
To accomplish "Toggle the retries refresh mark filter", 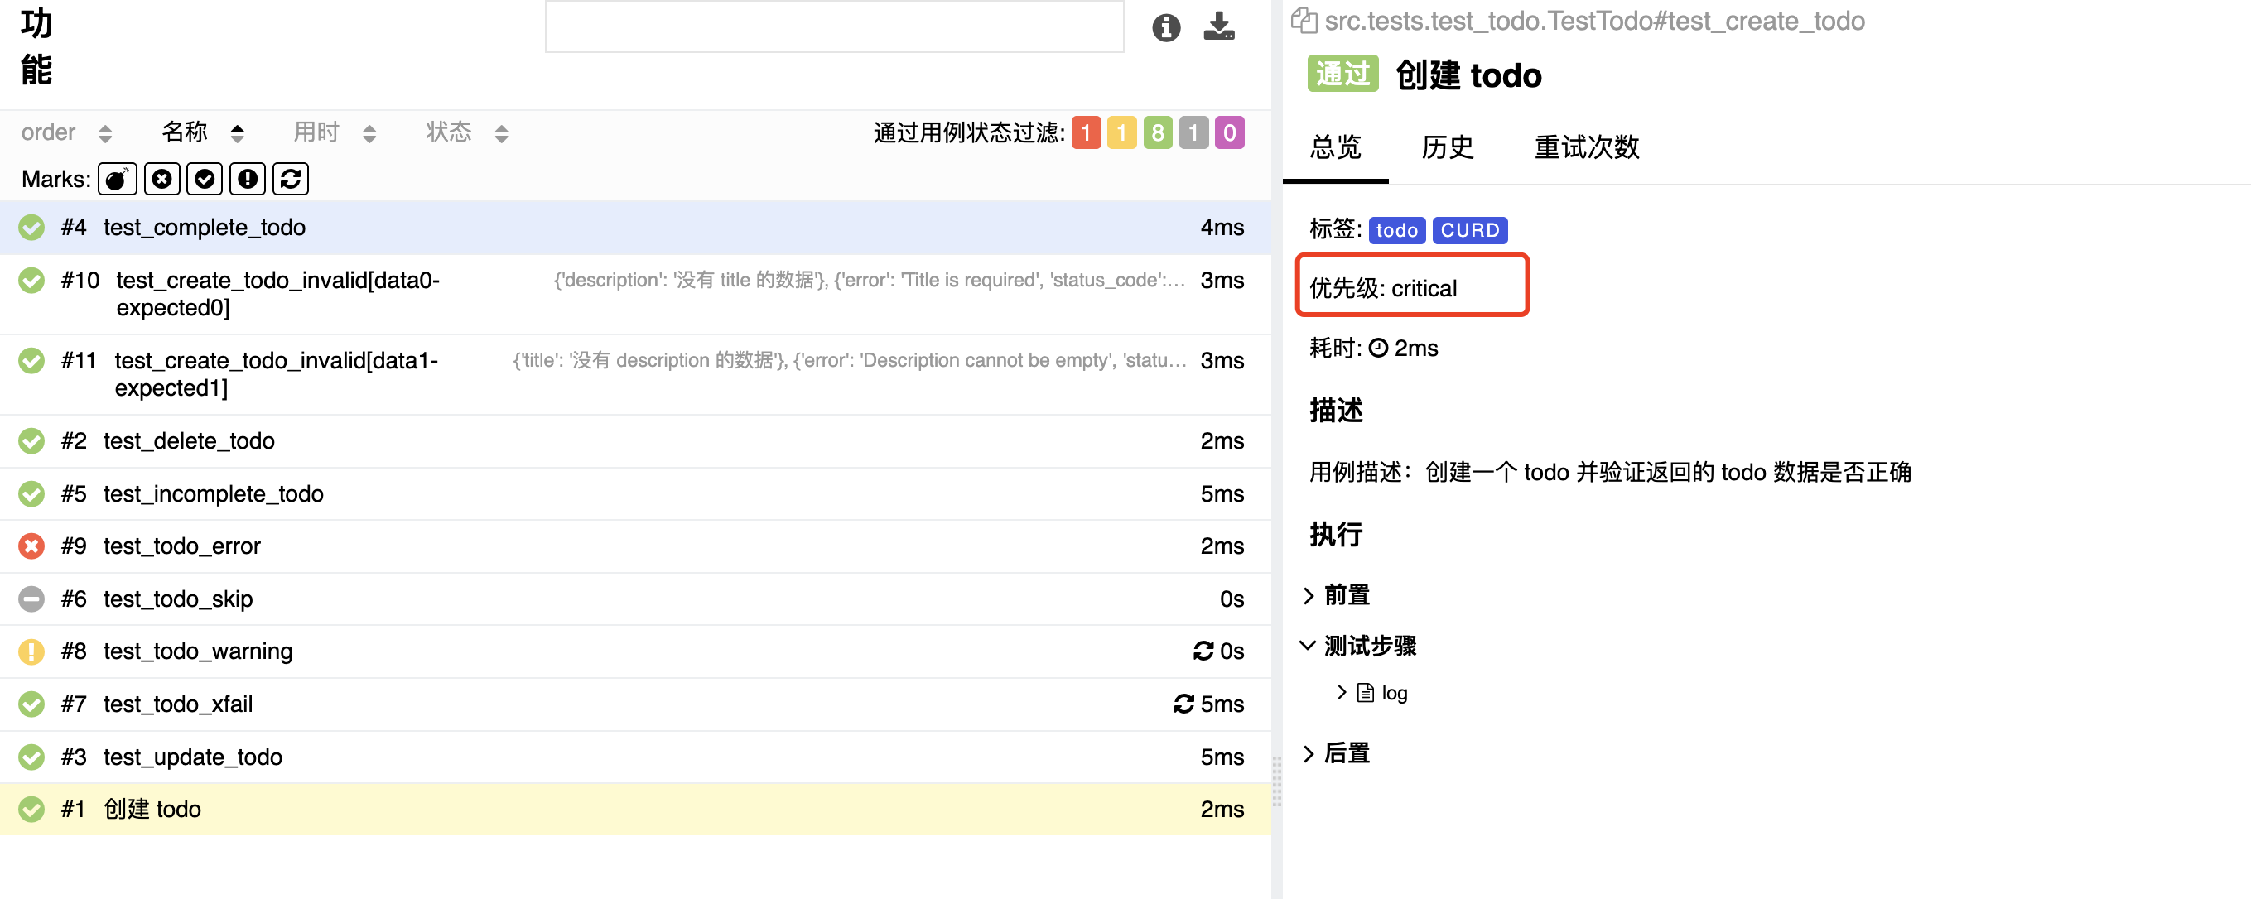I will (290, 179).
